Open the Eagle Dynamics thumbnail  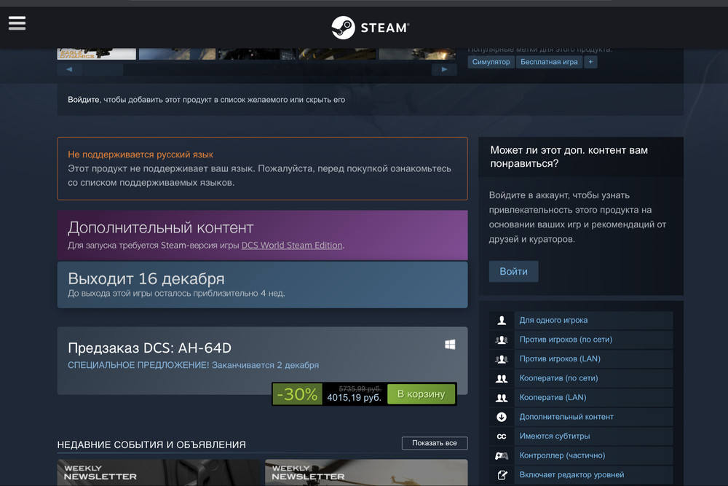coord(97,54)
